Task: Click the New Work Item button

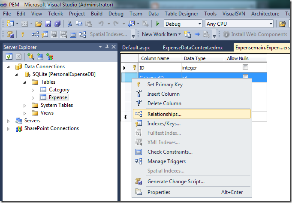Action: point(159,34)
